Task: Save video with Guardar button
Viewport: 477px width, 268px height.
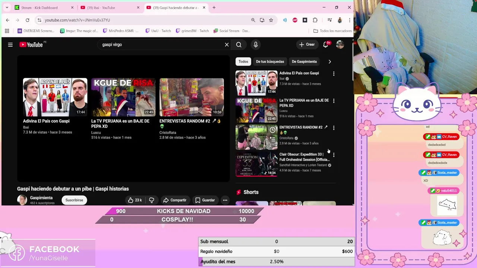Action: point(205,200)
